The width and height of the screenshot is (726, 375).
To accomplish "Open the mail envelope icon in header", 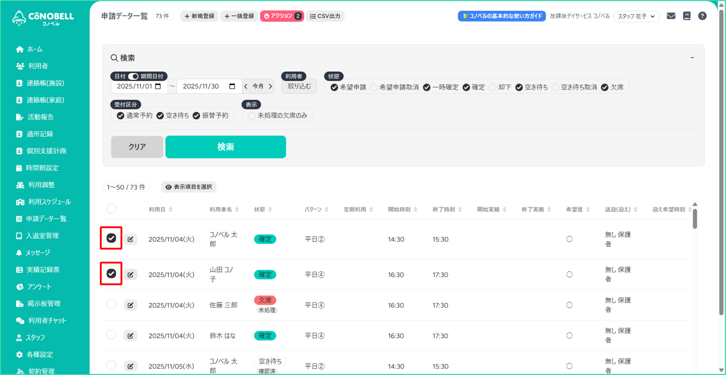I will click(x=671, y=16).
